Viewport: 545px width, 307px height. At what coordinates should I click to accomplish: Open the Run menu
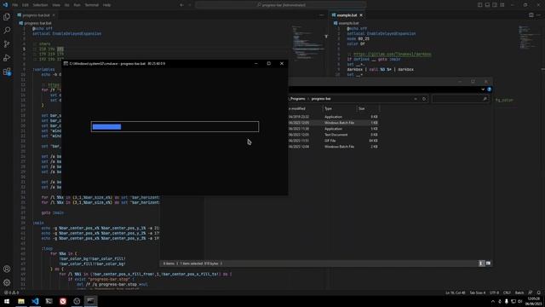click(x=77, y=5)
